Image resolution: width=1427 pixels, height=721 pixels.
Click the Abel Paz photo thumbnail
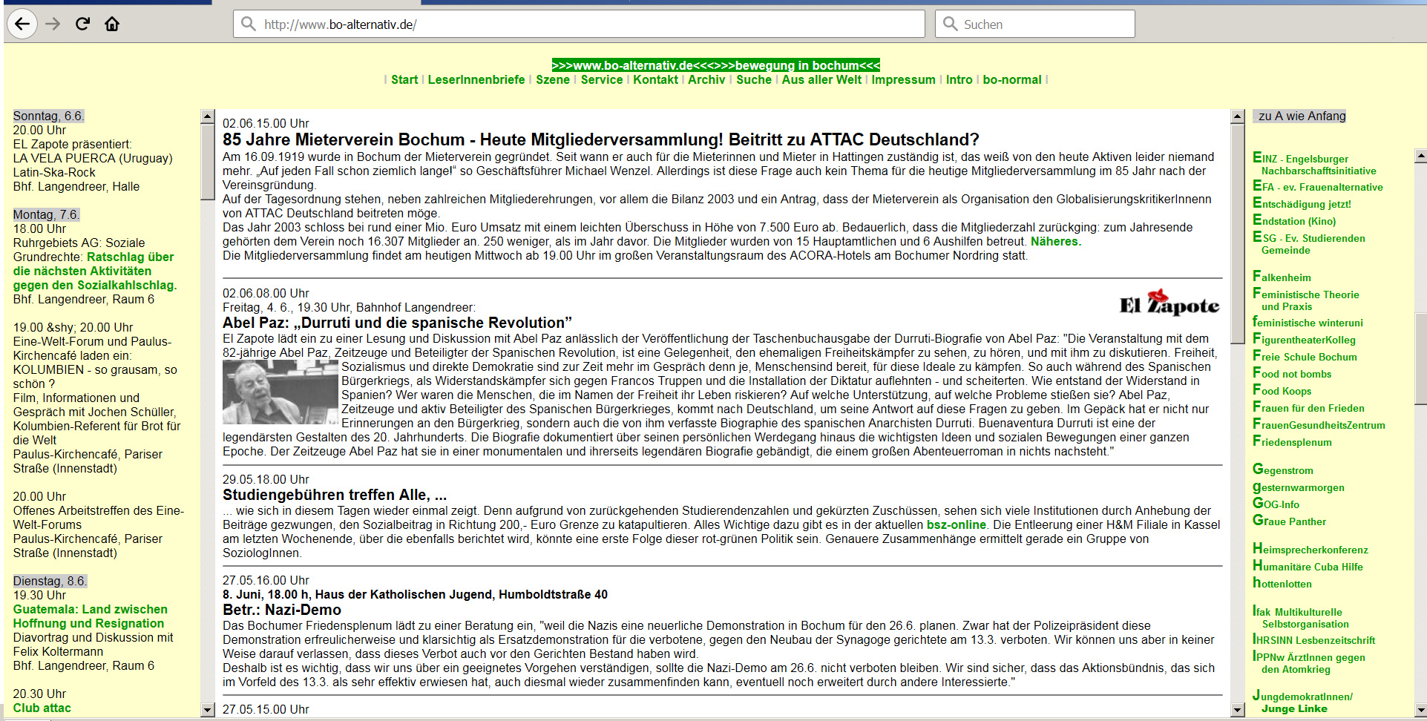pyautogui.click(x=281, y=392)
